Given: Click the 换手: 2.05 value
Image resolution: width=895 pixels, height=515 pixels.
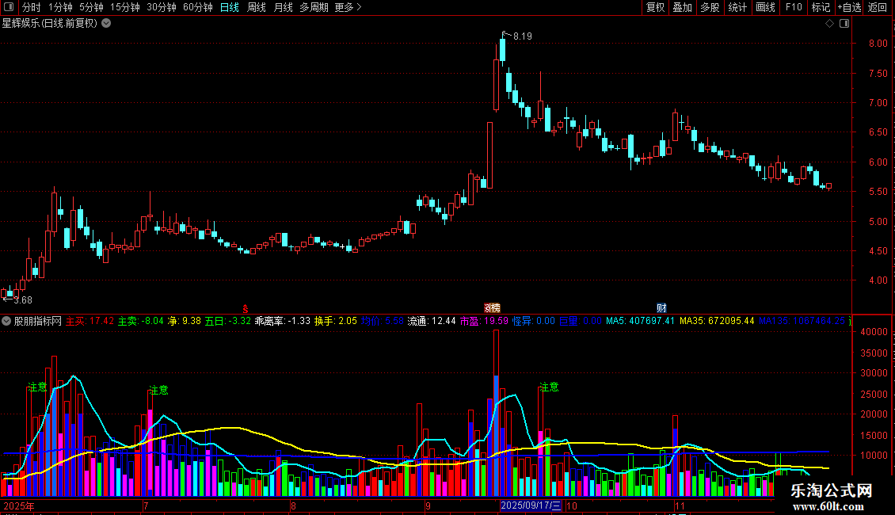Looking at the screenshot, I should tap(336, 321).
